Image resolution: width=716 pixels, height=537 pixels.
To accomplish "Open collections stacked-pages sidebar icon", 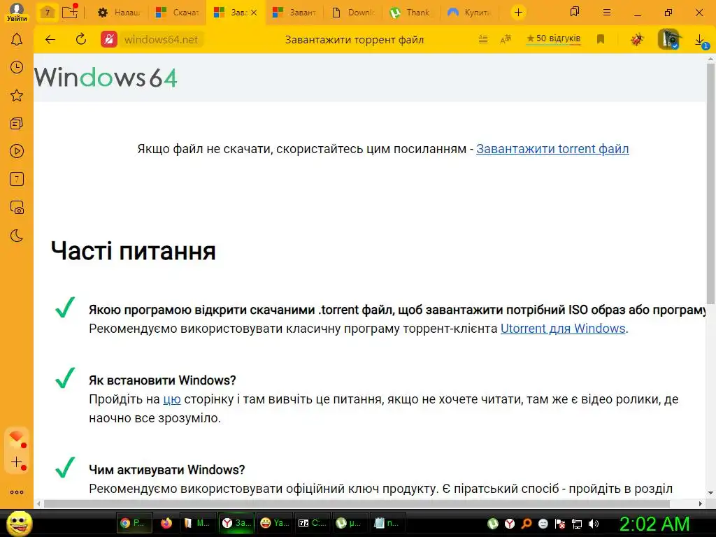I will [17, 123].
